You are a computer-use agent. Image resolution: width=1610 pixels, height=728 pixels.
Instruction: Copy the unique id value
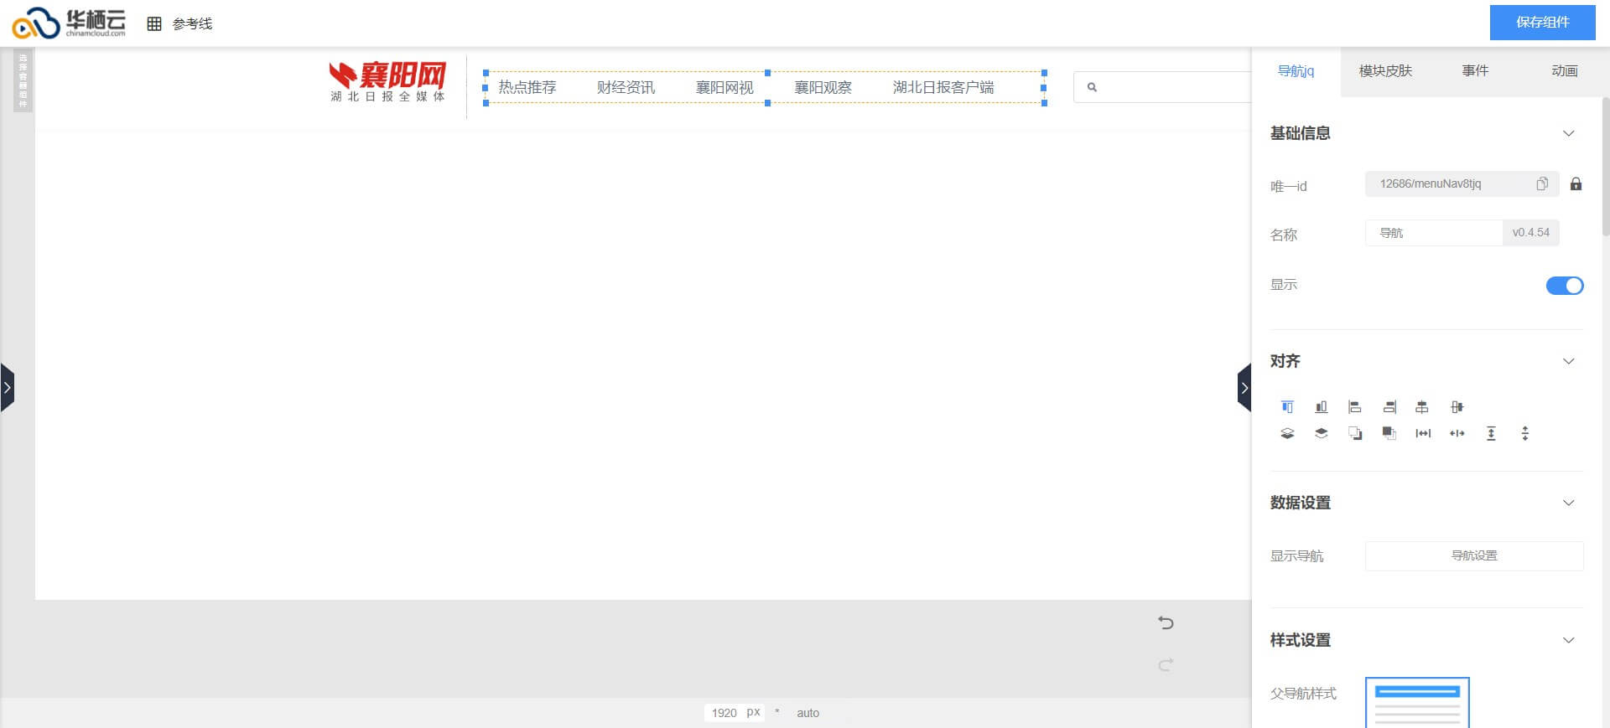pyautogui.click(x=1541, y=184)
